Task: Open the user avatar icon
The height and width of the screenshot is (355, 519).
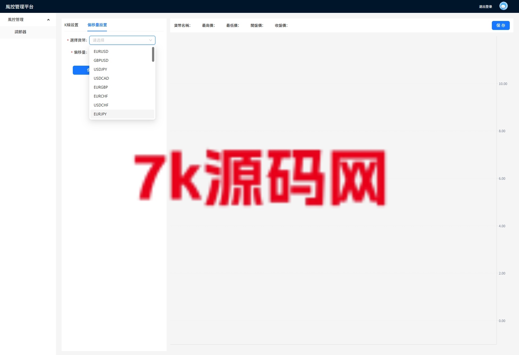Action: pyautogui.click(x=503, y=6)
